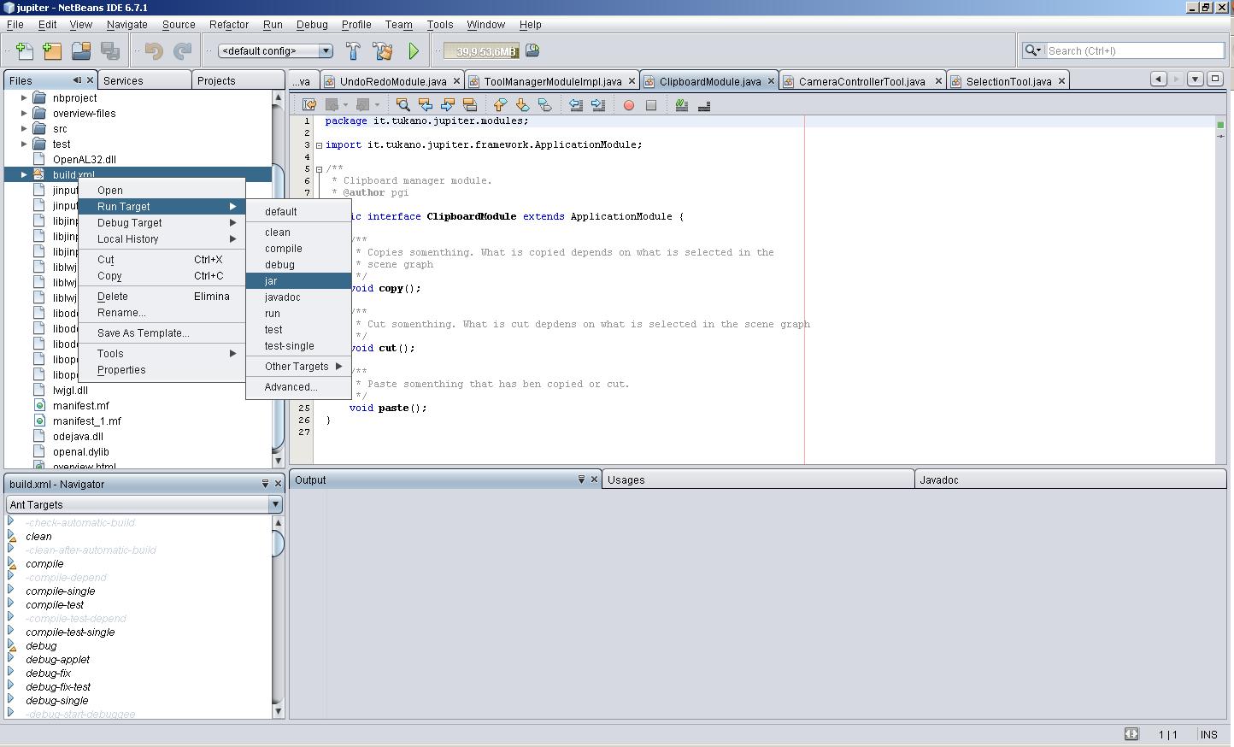Open Advanced... in Run Target submenu
Viewport: 1234px width, 747px height.
pyautogui.click(x=298, y=386)
